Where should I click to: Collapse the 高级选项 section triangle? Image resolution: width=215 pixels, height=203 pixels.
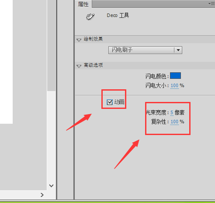(x=79, y=66)
